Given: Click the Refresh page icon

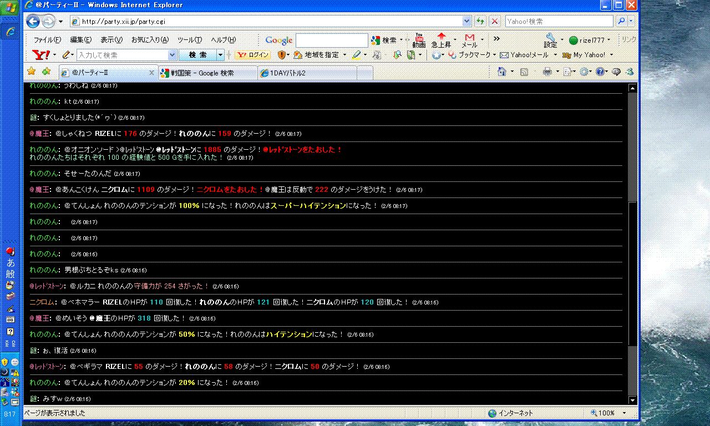Looking at the screenshot, I should click(x=480, y=22).
